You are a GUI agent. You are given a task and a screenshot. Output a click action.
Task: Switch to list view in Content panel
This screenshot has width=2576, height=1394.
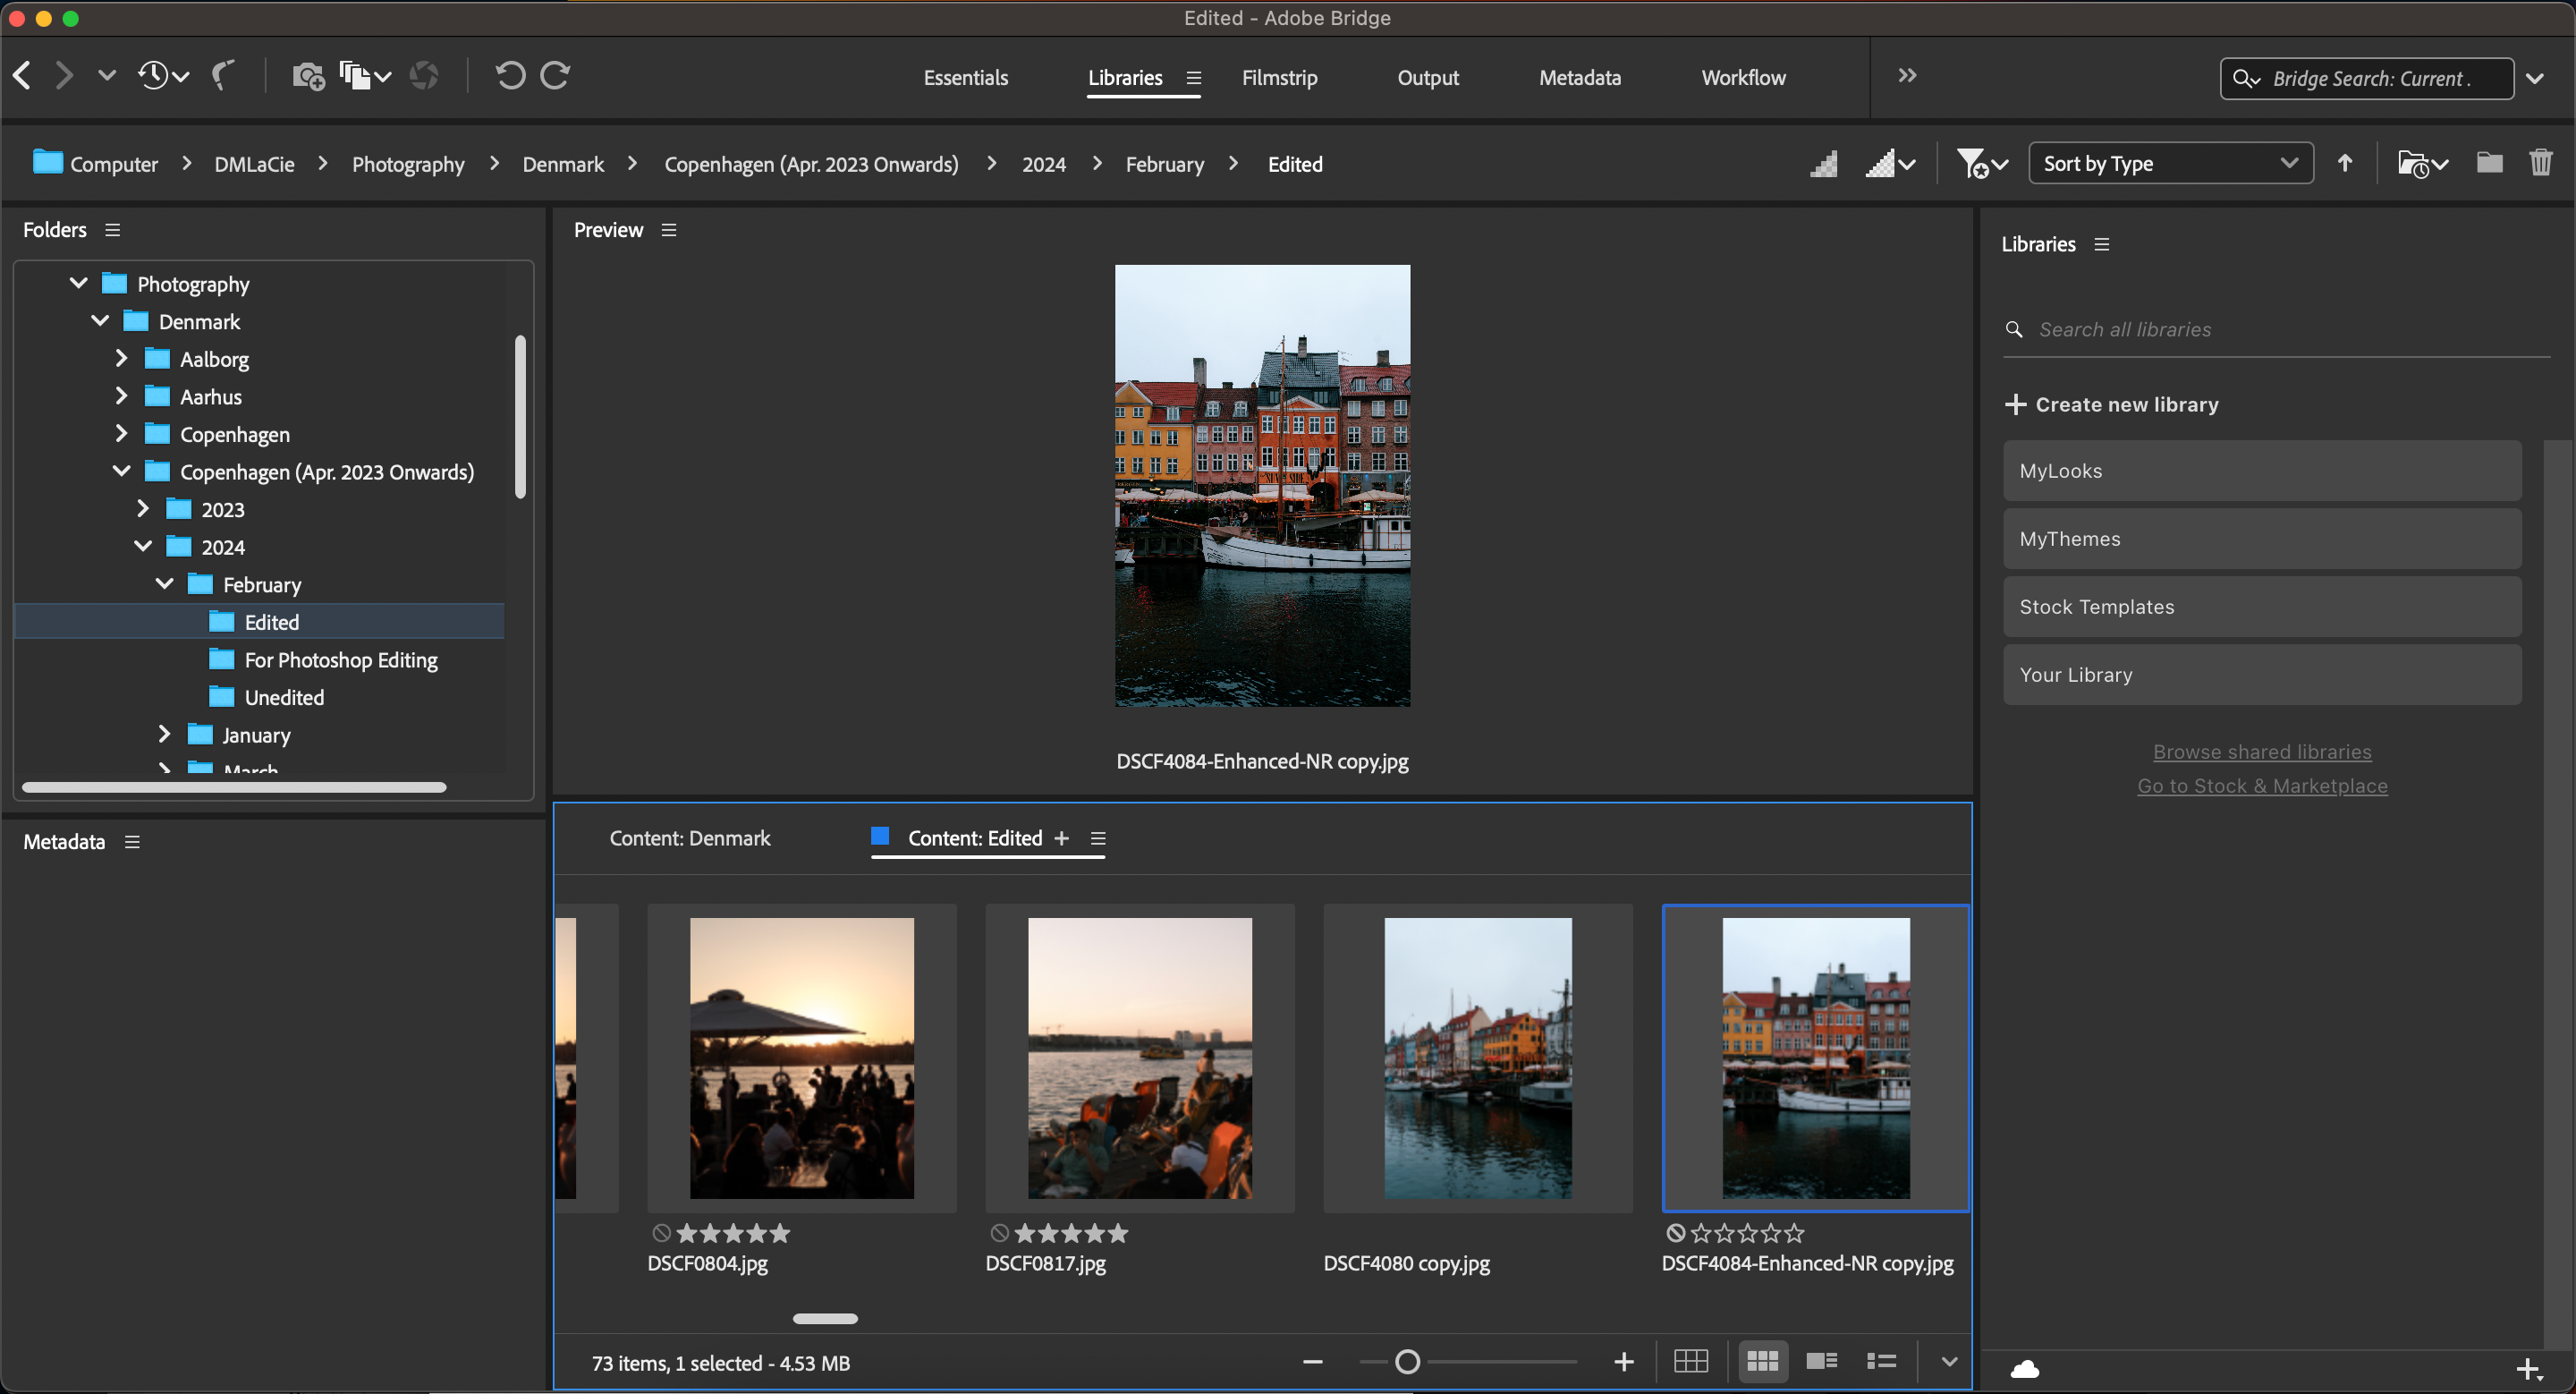click(1881, 1361)
